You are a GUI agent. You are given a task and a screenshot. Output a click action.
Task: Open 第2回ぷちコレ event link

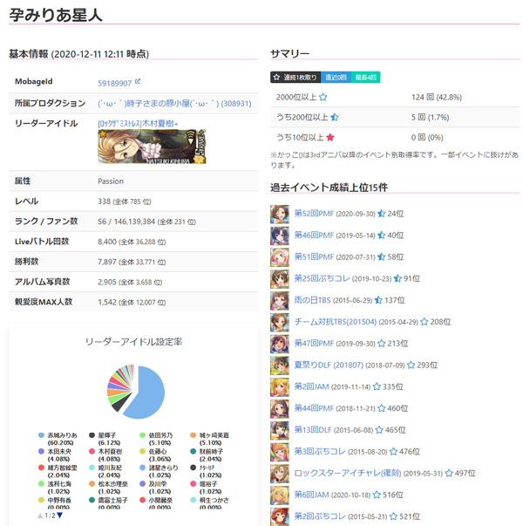(320, 516)
